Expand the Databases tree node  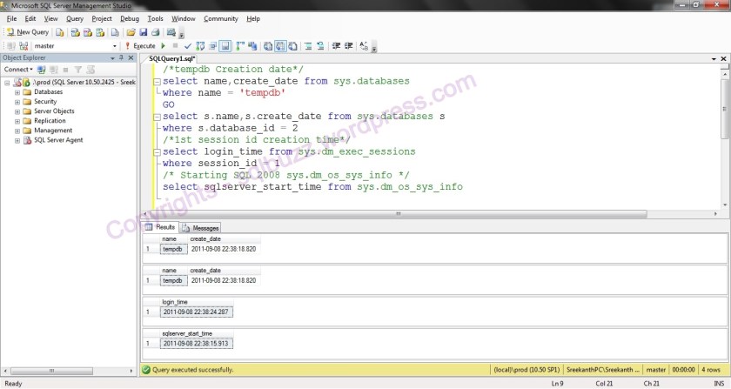(17, 91)
